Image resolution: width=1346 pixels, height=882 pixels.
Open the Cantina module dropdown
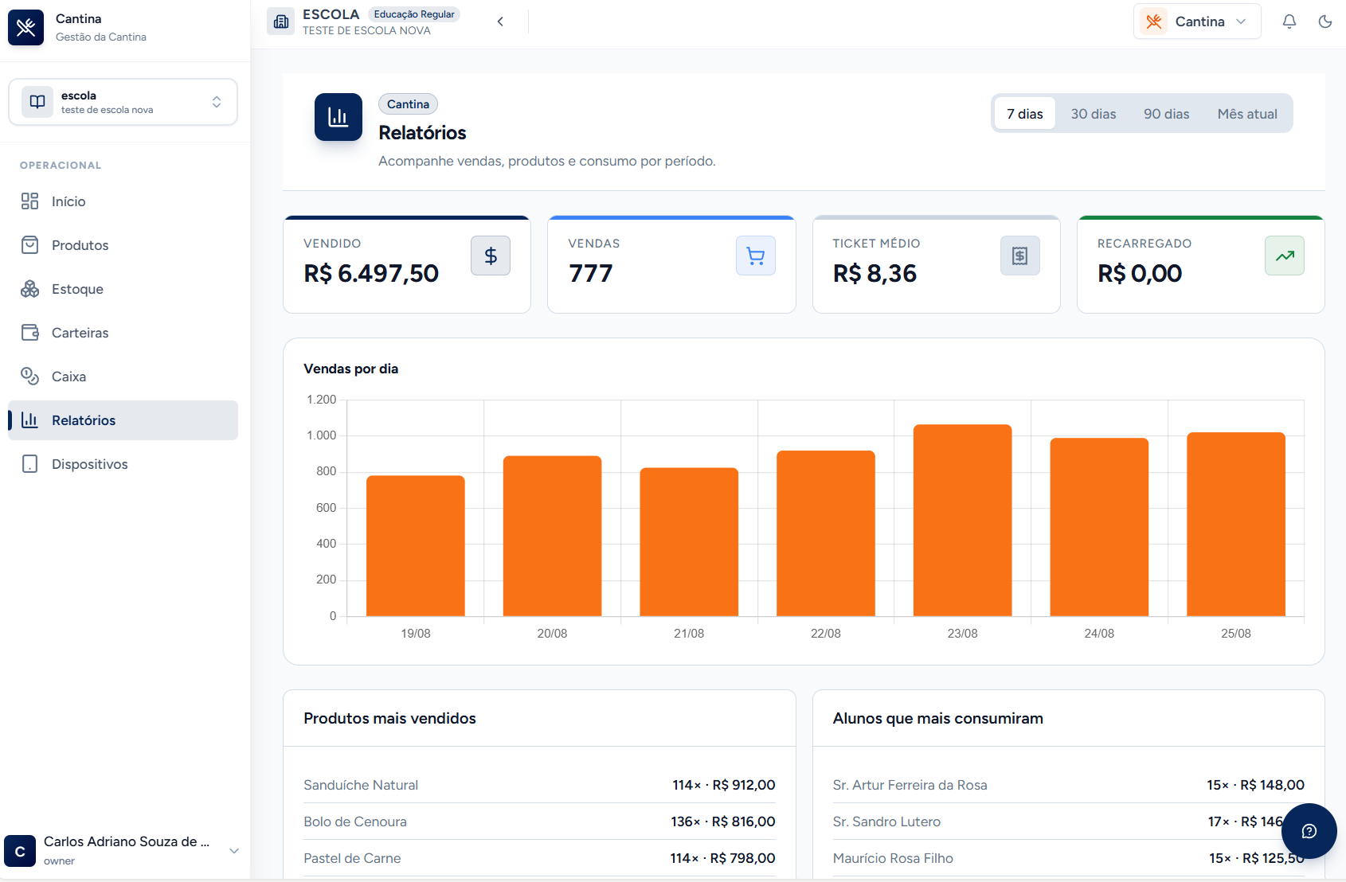[x=1197, y=21]
